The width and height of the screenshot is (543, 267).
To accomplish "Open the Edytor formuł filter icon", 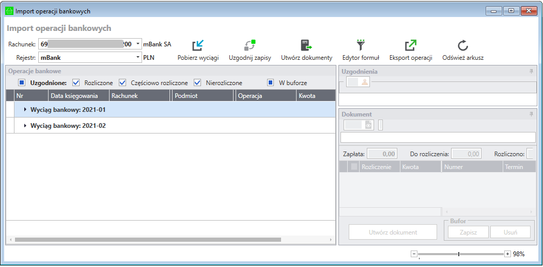I will tap(361, 46).
